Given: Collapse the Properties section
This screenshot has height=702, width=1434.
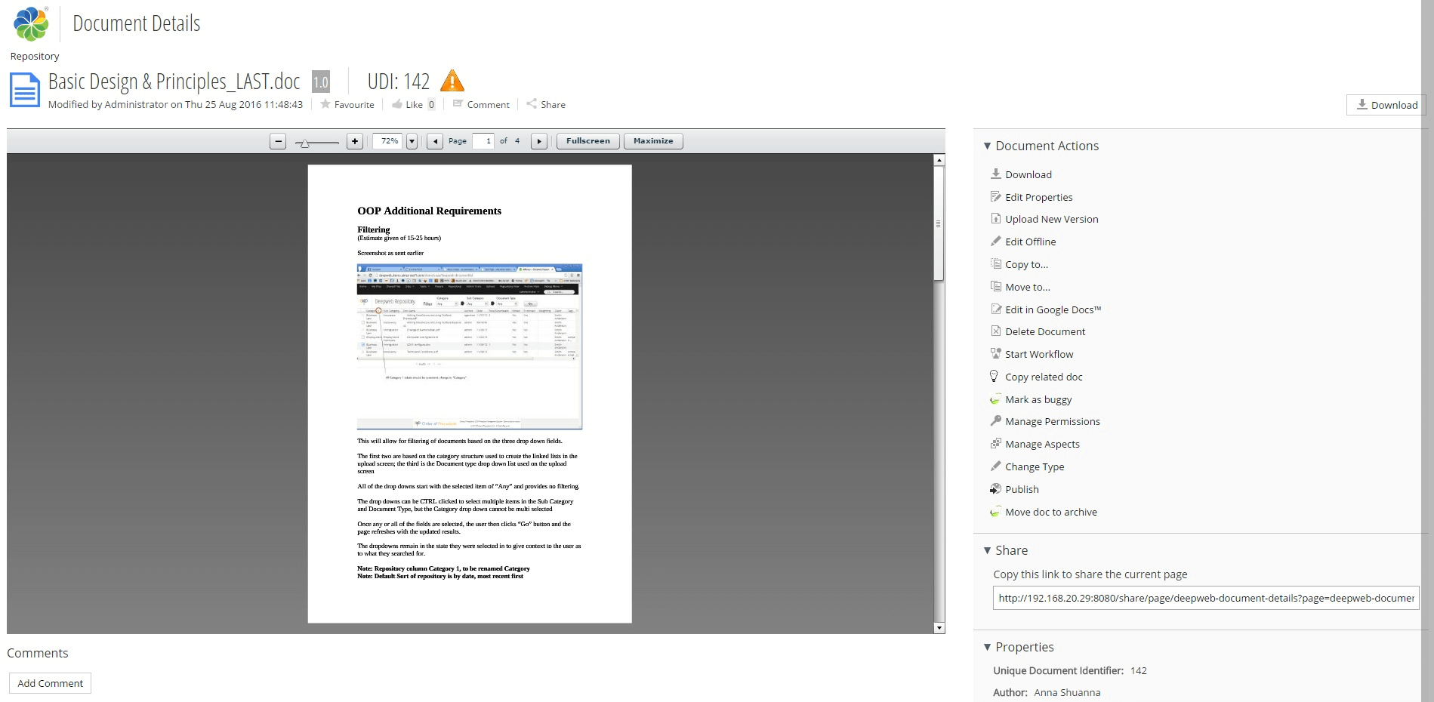Looking at the screenshot, I should (987, 647).
